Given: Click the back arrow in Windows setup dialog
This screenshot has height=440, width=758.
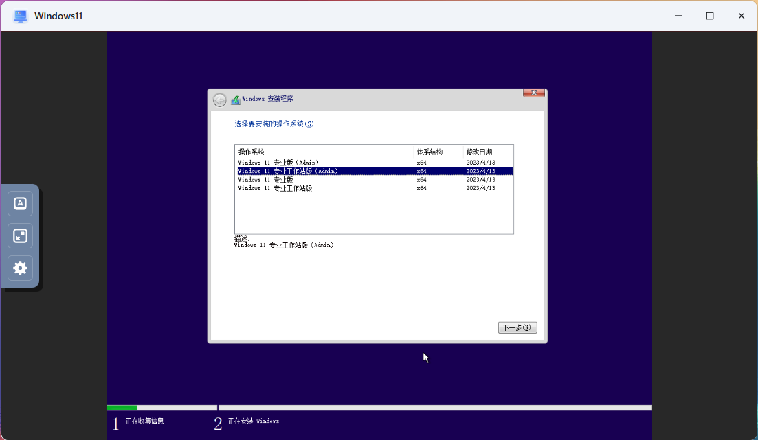Looking at the screenshot, I should point(219,100).
